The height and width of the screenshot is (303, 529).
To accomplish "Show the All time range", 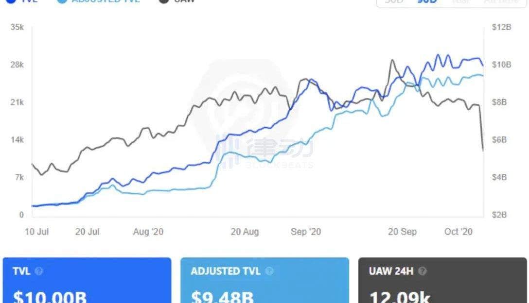I will coord(501,1).
